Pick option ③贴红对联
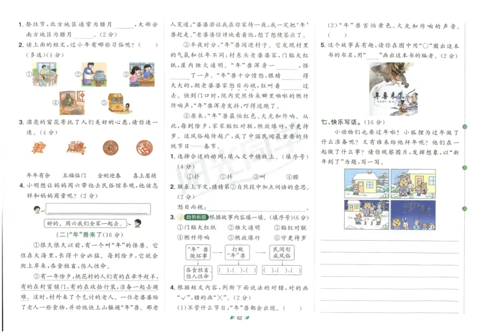The width and height of the screenshot is (488, 334). click(x=290, y=227)
